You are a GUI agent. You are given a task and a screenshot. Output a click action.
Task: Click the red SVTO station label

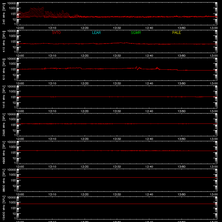(x=56, y=32)
